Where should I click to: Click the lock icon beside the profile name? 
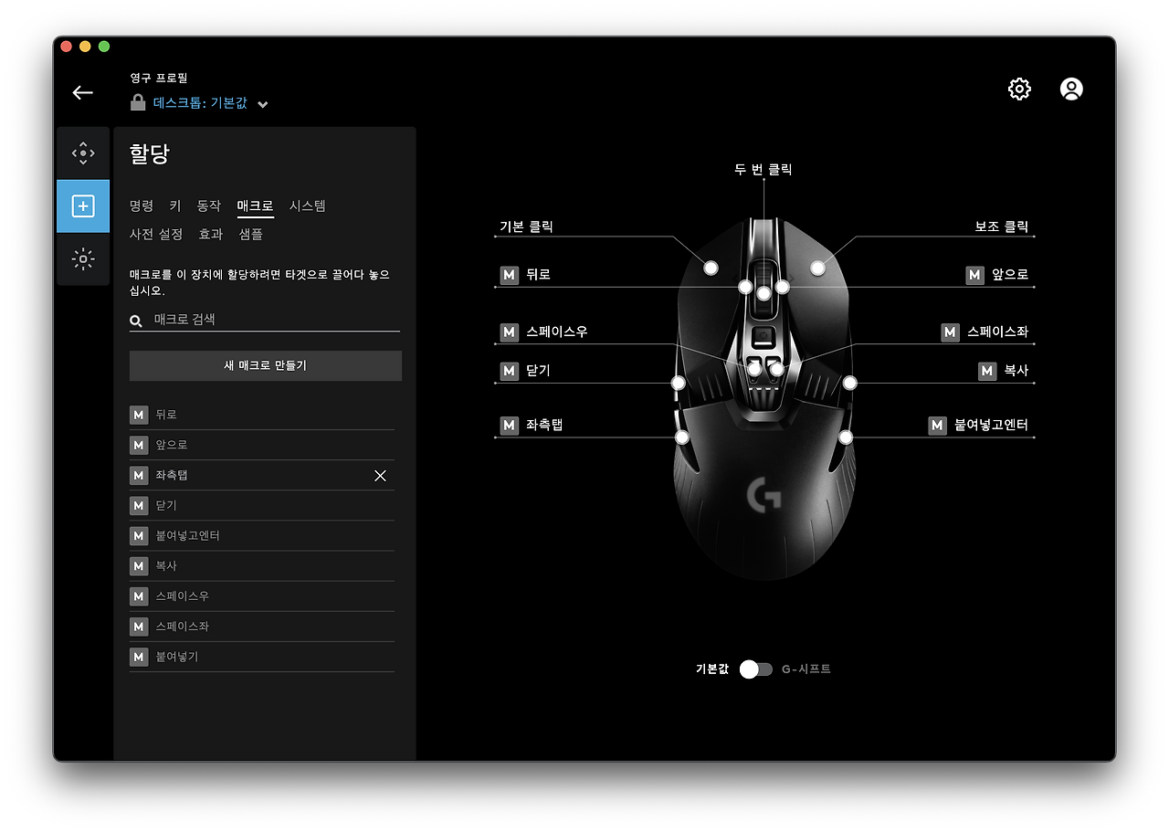138,102
